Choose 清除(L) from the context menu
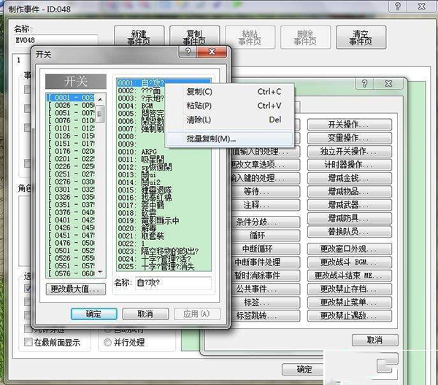 point(230,120)
